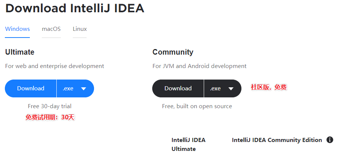Click the "Free 30-day trial" text
Image resolution: width=350 pixels, height=155 pixels.
[50, 106]
